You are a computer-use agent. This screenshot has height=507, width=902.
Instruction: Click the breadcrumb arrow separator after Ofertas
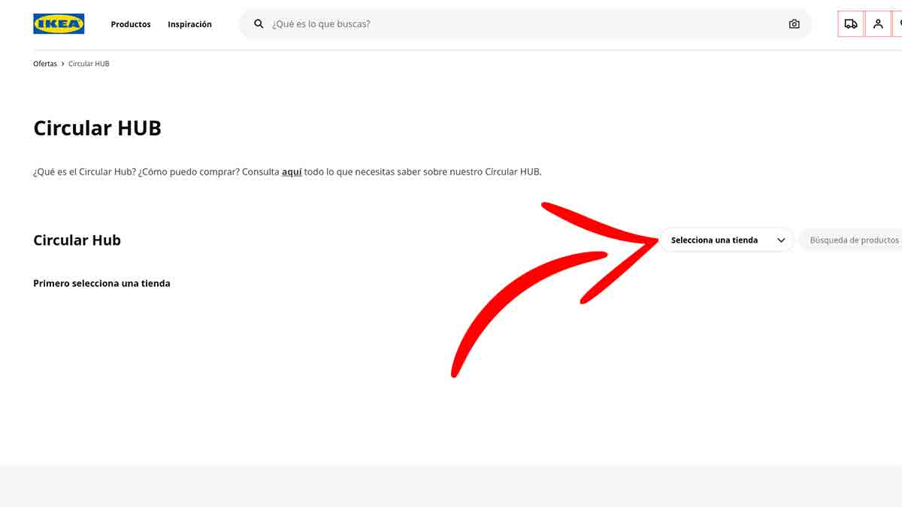(62, 64)
